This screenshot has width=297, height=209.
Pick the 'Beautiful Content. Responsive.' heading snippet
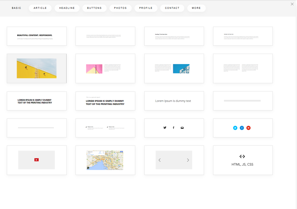[37, 36]
